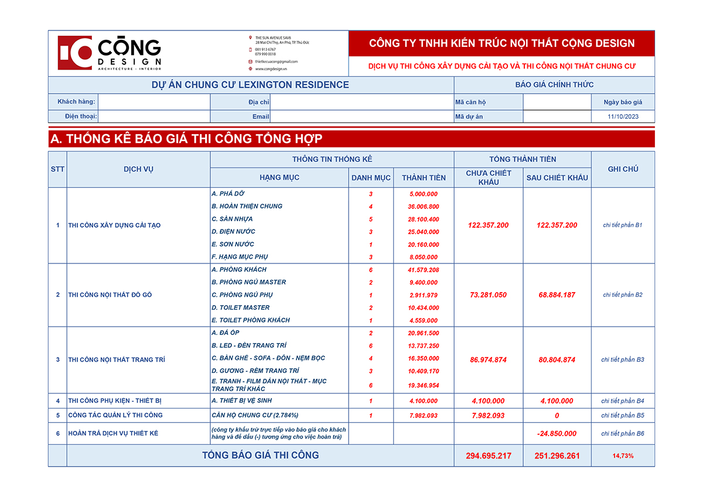Click the total after discount 251.296.261
703x497 pixels.
pos(557,455)
